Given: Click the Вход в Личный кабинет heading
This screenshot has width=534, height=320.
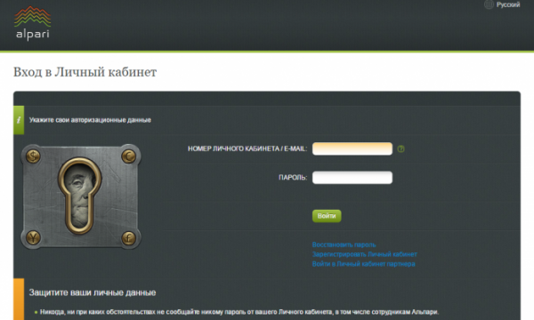Looking at the screenshot, I should (85, 72).
